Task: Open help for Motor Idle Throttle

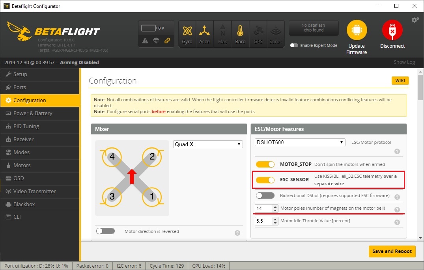Action: coord(397,222)
